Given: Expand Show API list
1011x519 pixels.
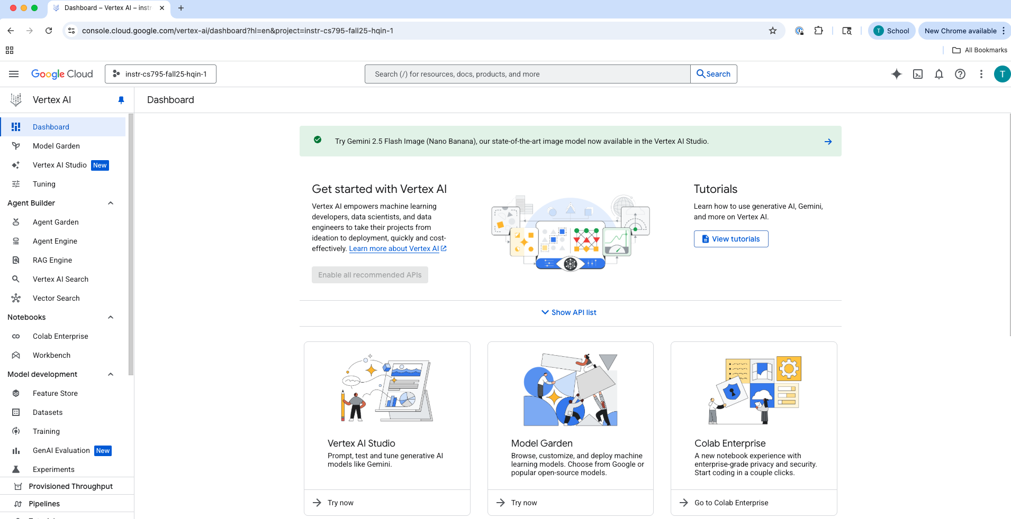Looking at the screenshot, I should click(x=570, y=312).
